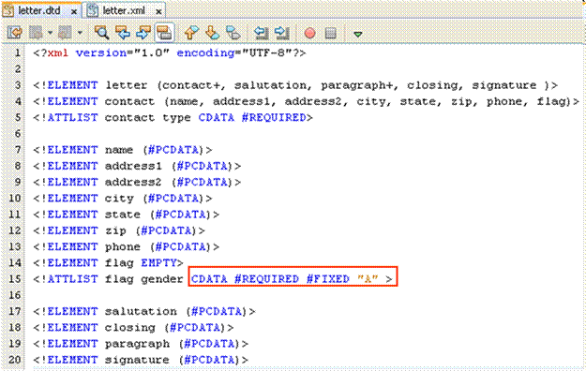Click 'letter' in ELEMENT letter line
Image resolution: width=586 pixels, height=371 pixels.
[x=126, y=85]
